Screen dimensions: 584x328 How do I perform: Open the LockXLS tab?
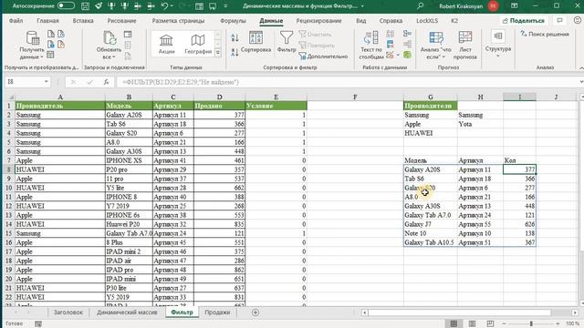[x=427, y=21]
